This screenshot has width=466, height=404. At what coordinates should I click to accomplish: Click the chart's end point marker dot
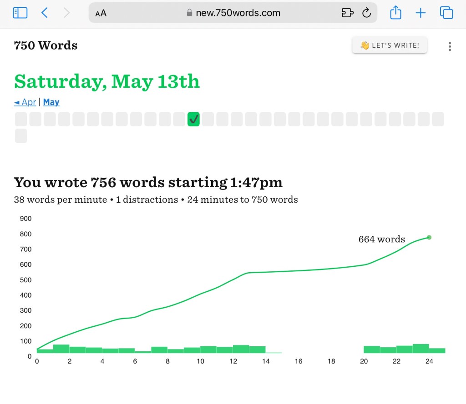click(x=429, y=237)
